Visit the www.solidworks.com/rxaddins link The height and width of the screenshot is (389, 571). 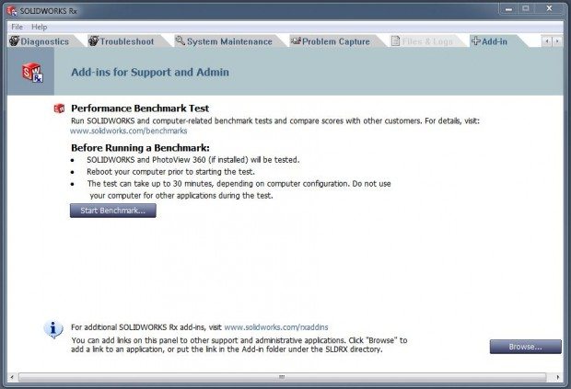point(276,326)
